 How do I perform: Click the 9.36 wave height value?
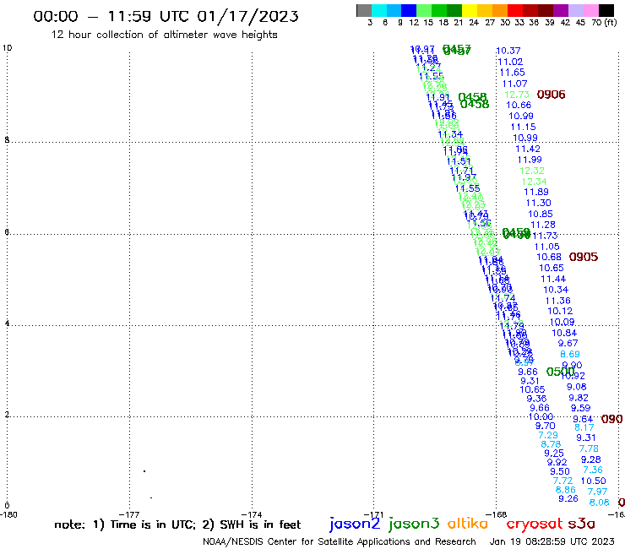tap(536, 399)
